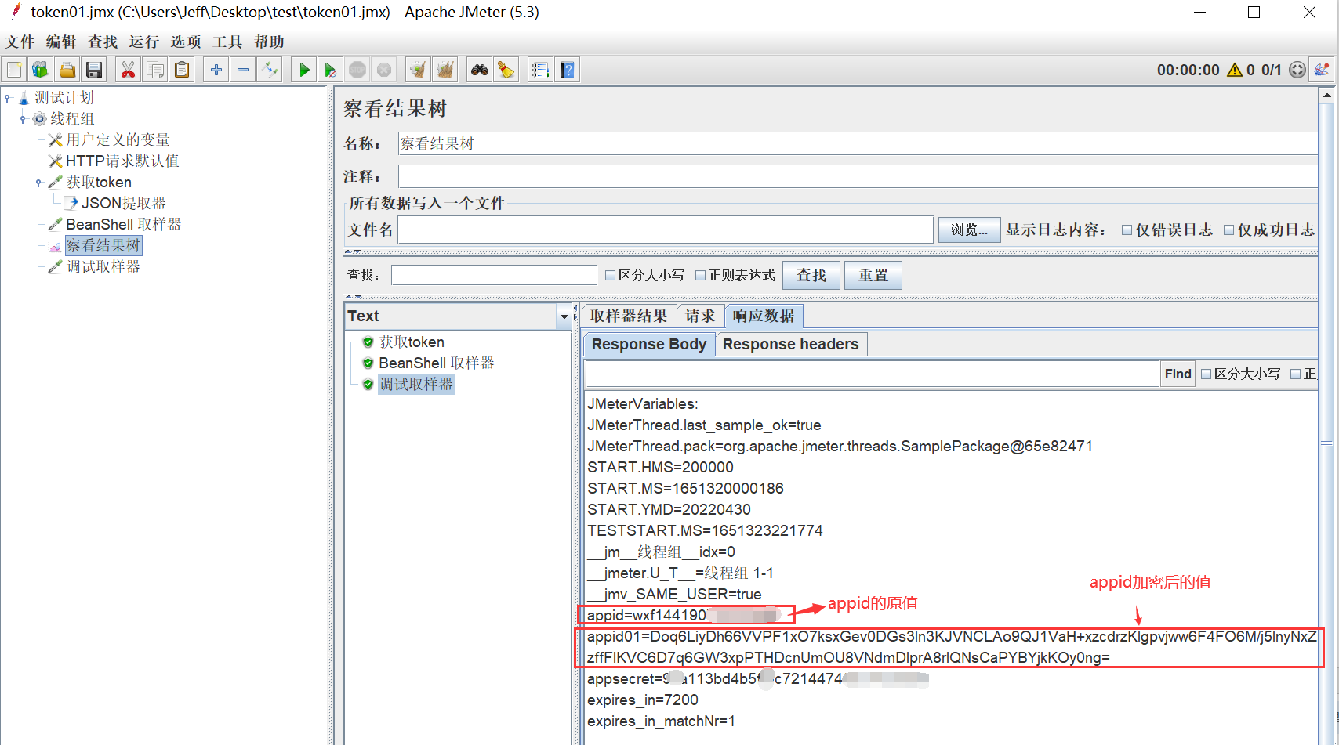Start test with no pauses icon
The height and width of the screenshot is (745, 1339).
point(331,71)
